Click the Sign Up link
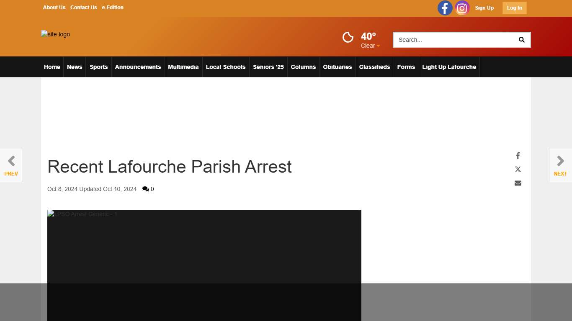 pos(484,8)
